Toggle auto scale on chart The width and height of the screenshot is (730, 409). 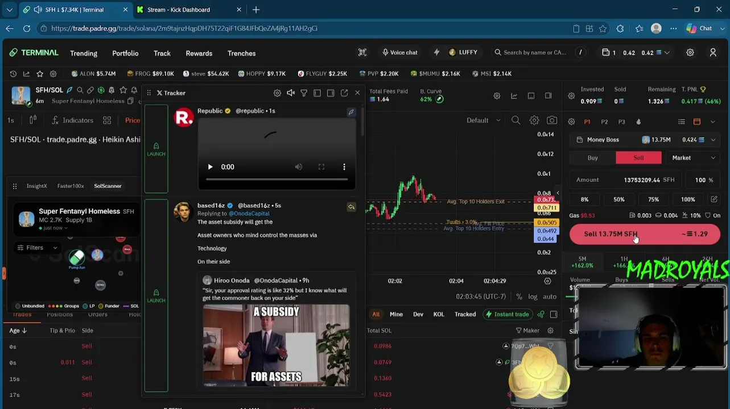click(550, 297)
